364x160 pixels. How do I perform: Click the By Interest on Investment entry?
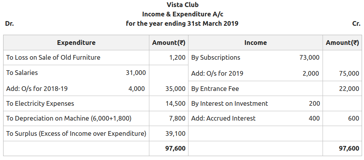[230, 103]
